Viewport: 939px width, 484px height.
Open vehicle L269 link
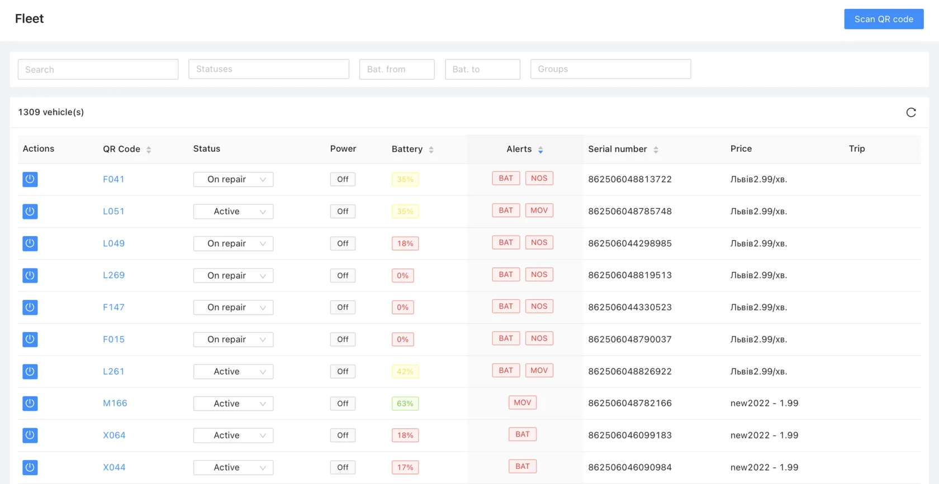[x=113, y=275]
